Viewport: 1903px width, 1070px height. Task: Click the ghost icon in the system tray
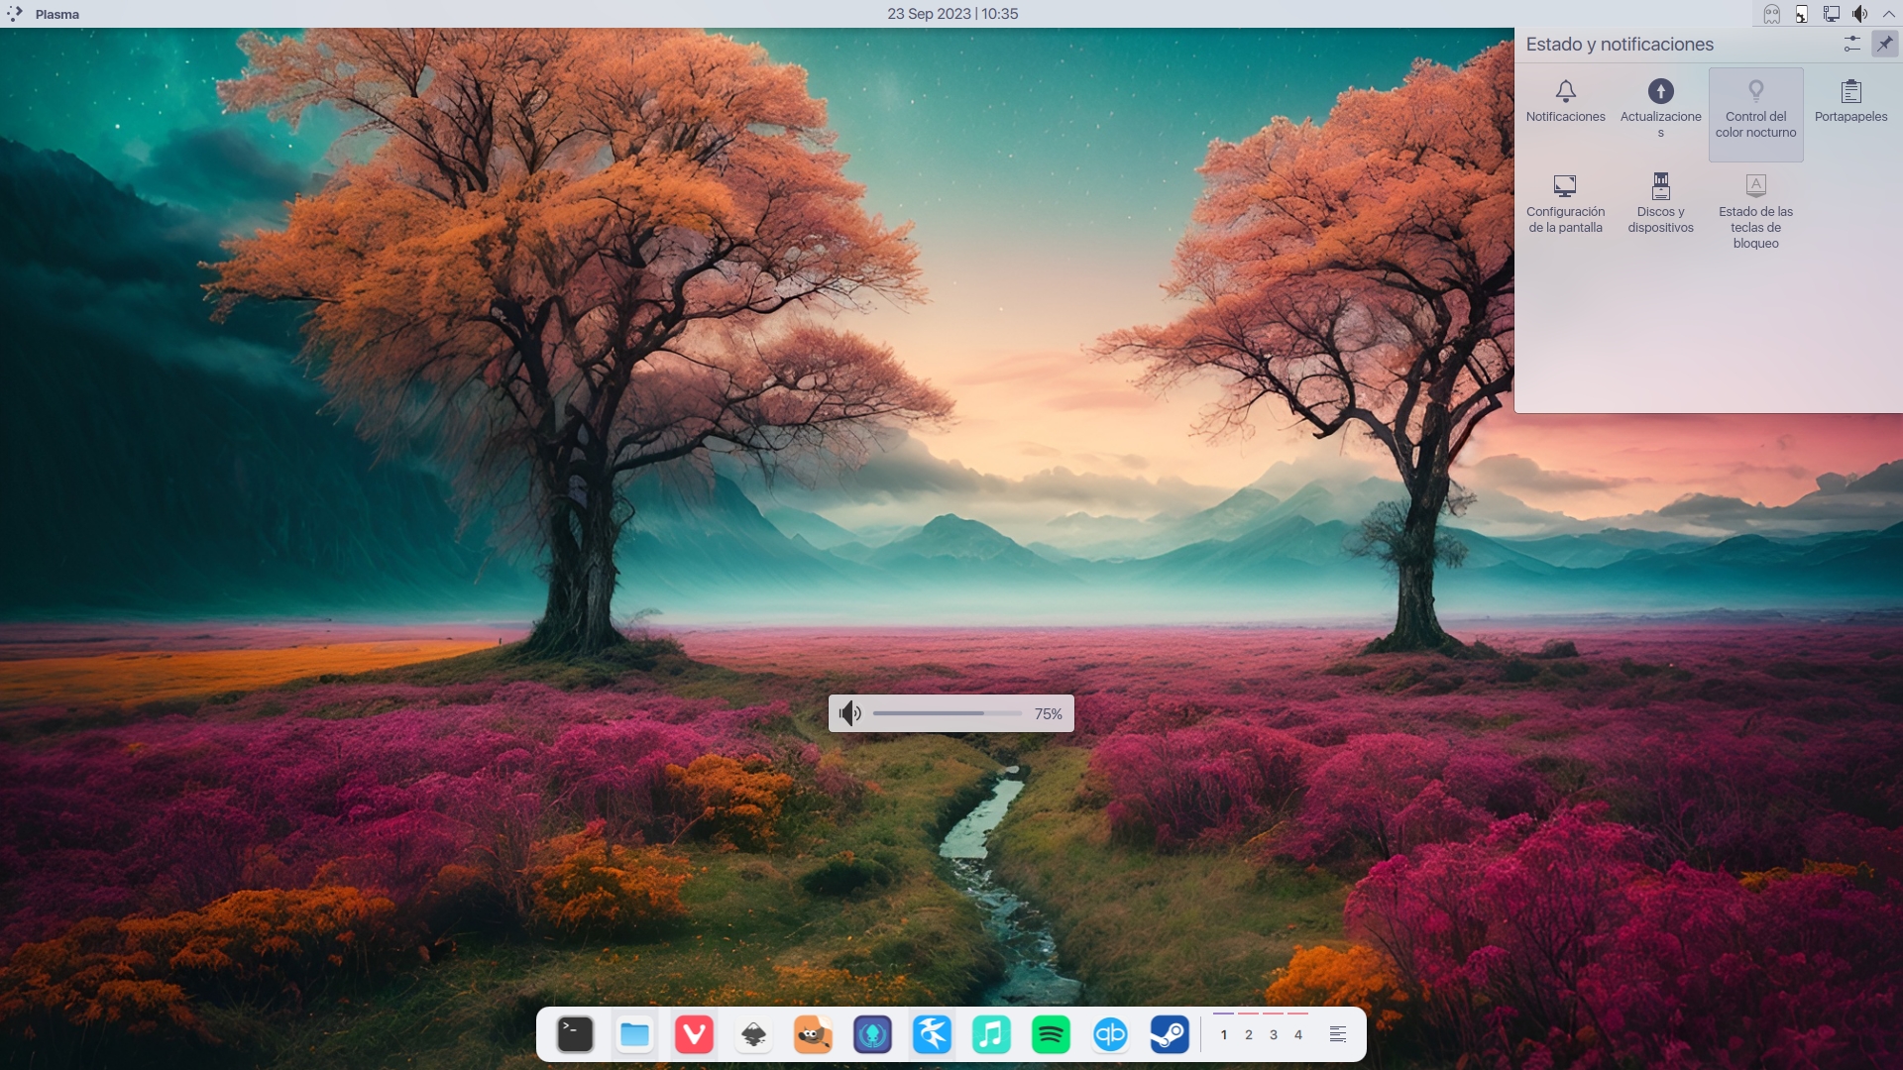point(1771,14)
